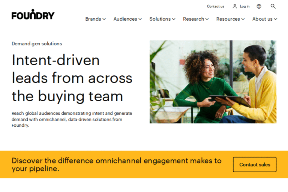Click the Contact sales button
This screenshot has height=192, width=288.
click(x=255, y=165)
